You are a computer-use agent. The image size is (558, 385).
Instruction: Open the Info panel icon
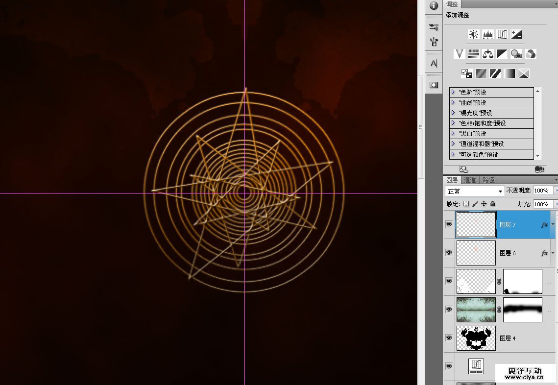(x=434, y=6)
